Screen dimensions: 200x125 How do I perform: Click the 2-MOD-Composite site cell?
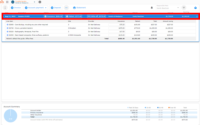pos(74,35)
